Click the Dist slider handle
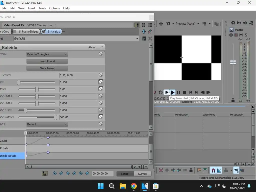Image resolution: width=256 pixels, height=192 pixels. [18, 82]
